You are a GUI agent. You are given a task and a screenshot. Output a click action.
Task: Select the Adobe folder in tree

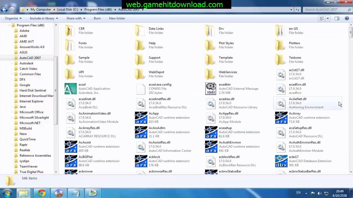coord(24,31)
